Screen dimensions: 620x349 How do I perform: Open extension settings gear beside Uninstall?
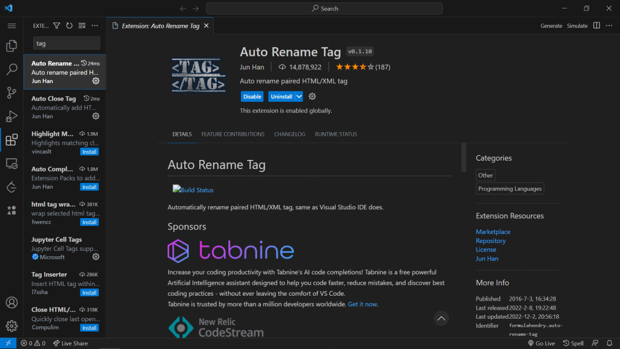[x=312, y=96]
